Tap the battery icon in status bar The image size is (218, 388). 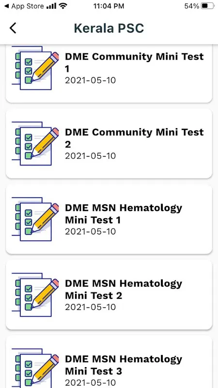click(x=208, y=6)
